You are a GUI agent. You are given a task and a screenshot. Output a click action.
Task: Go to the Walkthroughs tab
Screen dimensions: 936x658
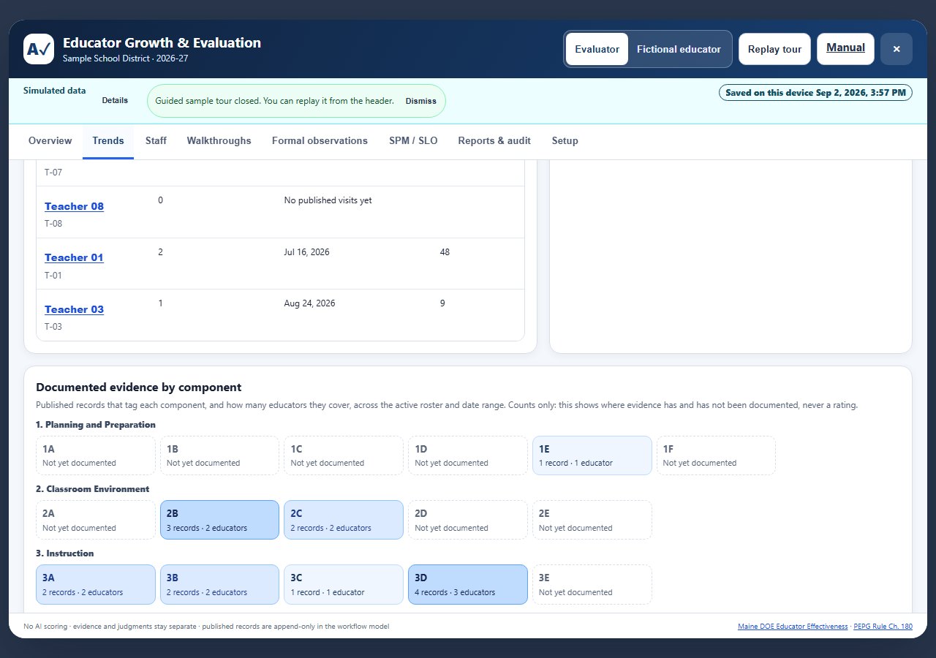click(x=219, y=140)
